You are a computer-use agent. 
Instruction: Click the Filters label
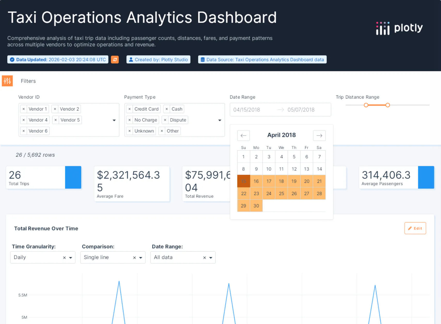(x=28, y=81)
